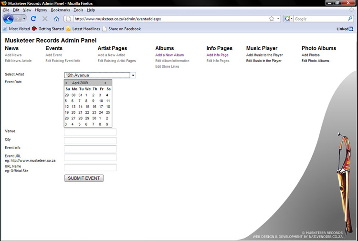This screenshot has height=241, width=358.
Task: Click the URL Name text field
Action: (x=90, y=168)
